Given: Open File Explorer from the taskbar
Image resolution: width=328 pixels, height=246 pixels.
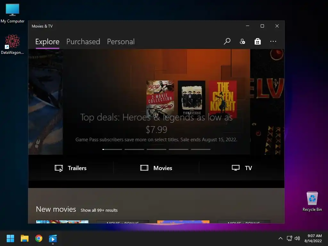Looking at the screenshot, I should click(x=24, y=238).
